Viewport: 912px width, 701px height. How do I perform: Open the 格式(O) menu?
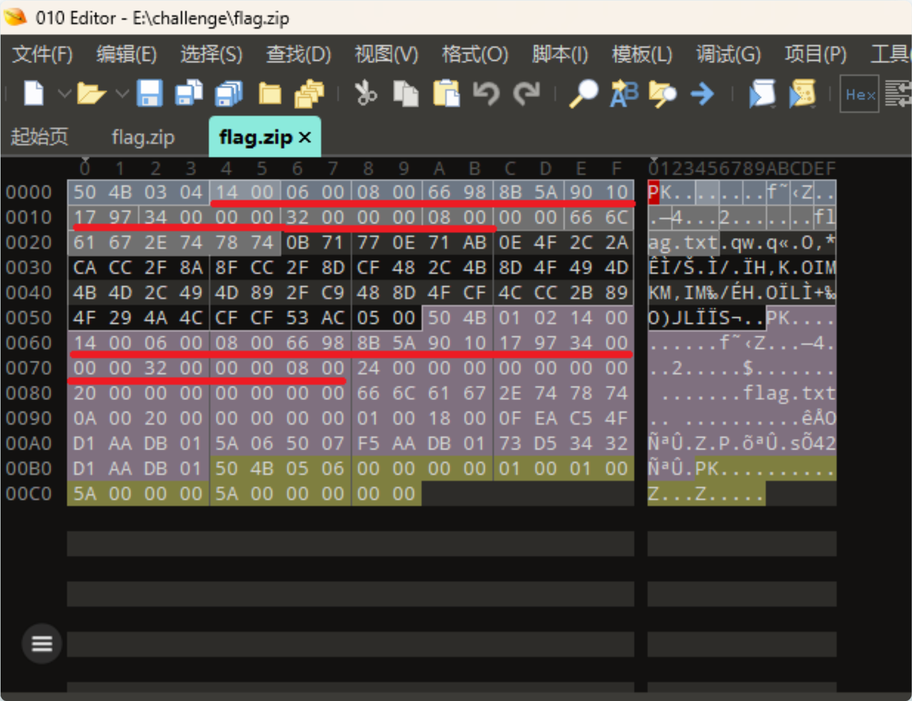tap(475, 55)
